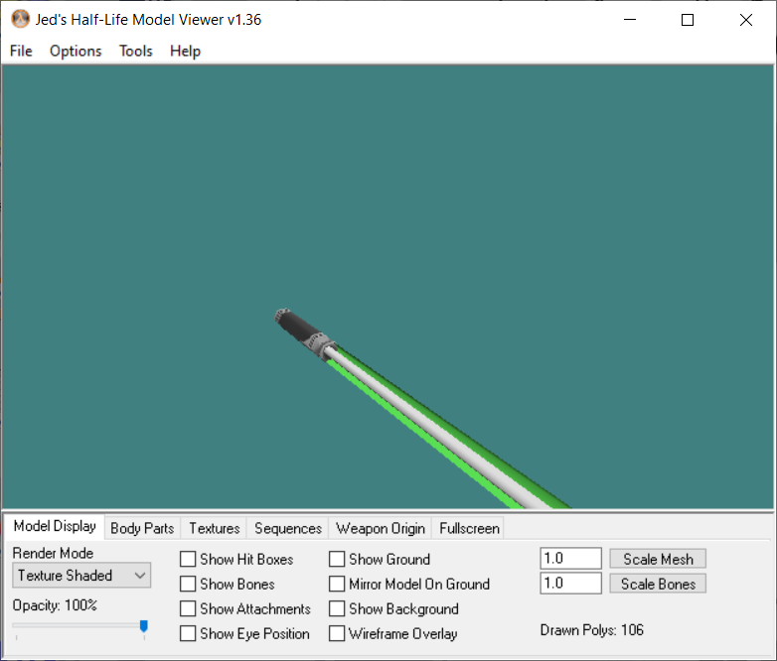The width and height of the screenshot is (777, 661).
Task: Enable Show Hit Boxes checkbox
Action: (188, 560)
